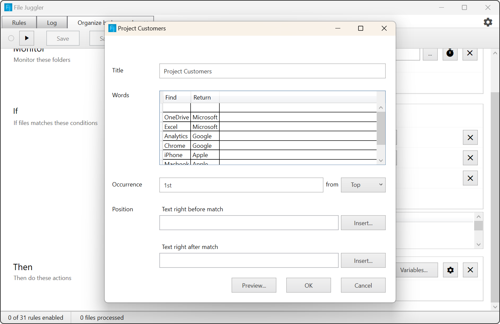Viewport: 500px width, 324px height.
Task: Delete the monitored folder with X button
Action: click(470, 53)
